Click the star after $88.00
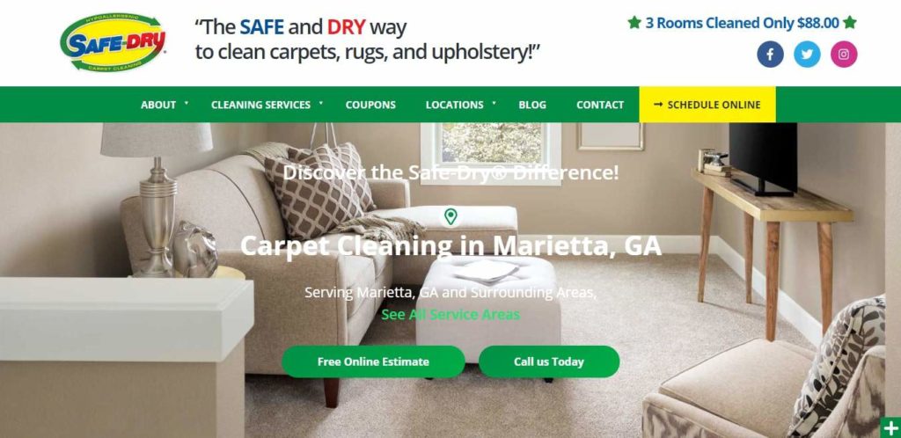Screen dimensions: 901x438 [850, 22]
